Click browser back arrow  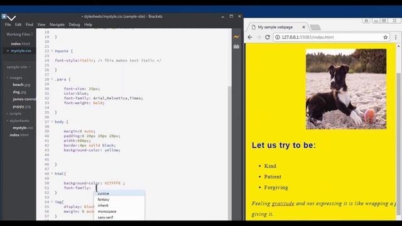pos(250,38)
